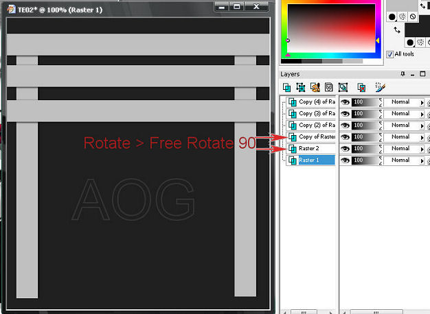Swap foreground and background materials

[x=397, y=30]
